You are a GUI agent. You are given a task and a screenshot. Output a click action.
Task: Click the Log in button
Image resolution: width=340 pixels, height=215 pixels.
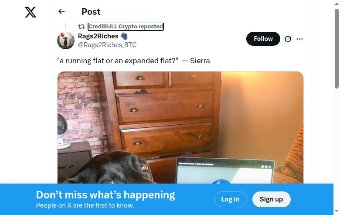coord(231,199)
